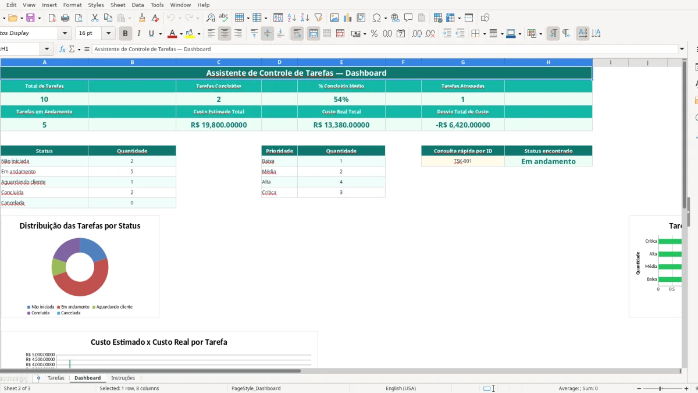The image size is (698, 393).
Task: Insert an image
Action: [334, 18]
